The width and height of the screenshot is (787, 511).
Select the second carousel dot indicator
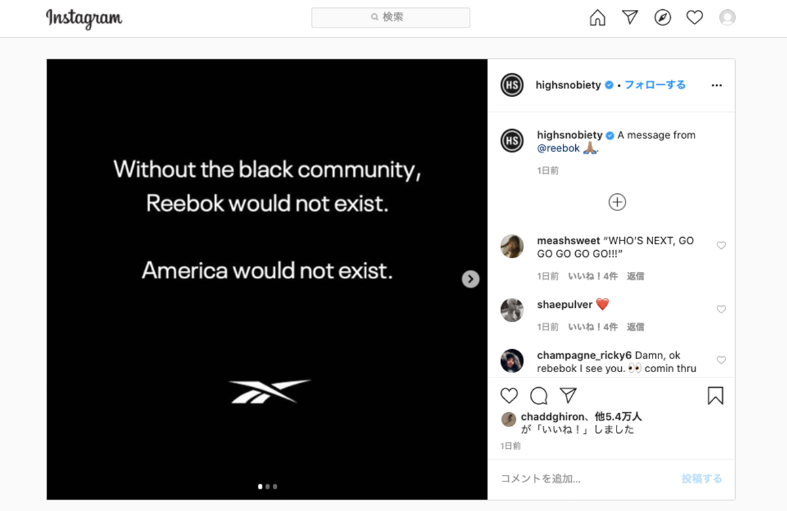pyautogui.click(x=268, y=487)
